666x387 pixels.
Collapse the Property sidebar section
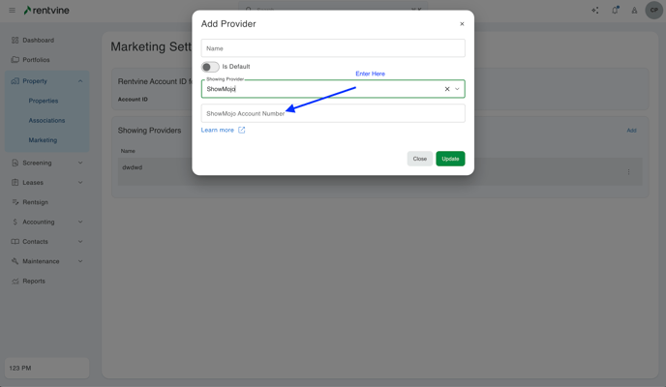[x=80, y=81]
